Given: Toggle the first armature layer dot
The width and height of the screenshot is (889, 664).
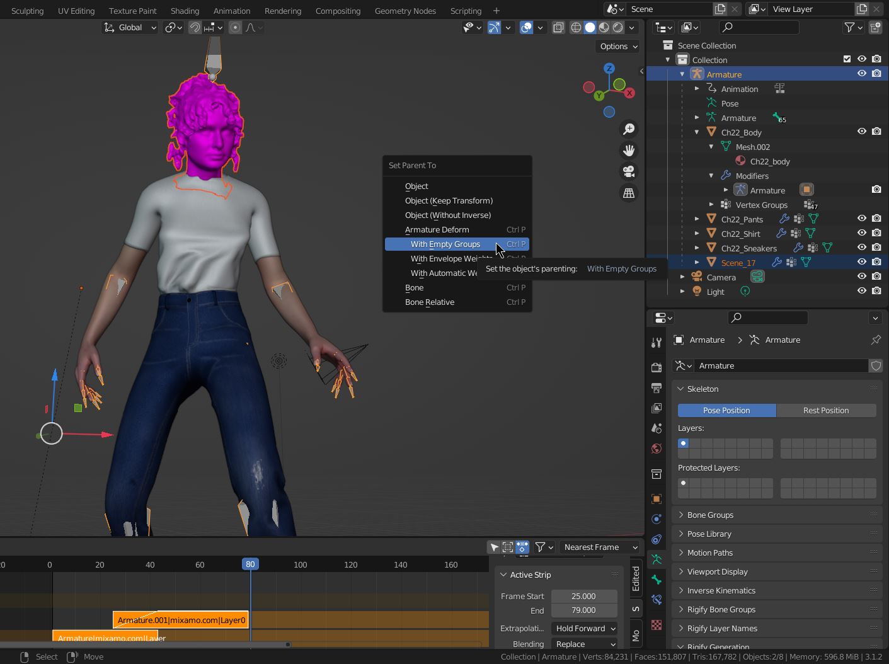Looking at the screenshot, I should (683, 444).
